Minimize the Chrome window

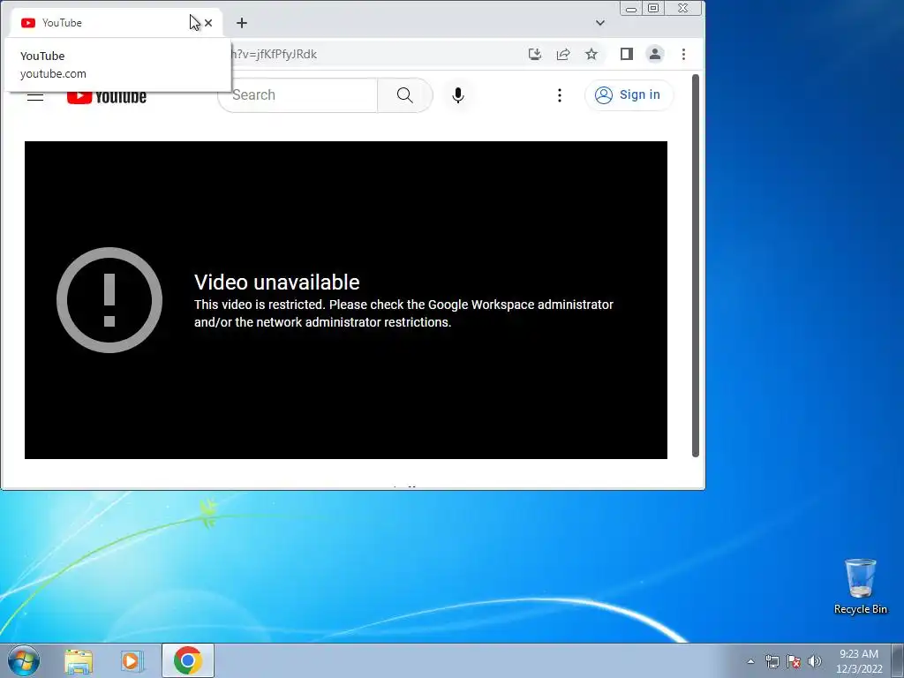pos(631,8)
